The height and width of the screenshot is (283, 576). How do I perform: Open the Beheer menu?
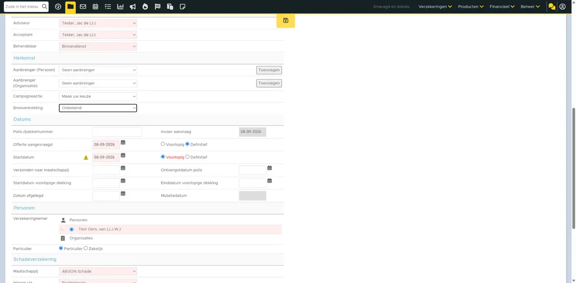pos(530,7)
